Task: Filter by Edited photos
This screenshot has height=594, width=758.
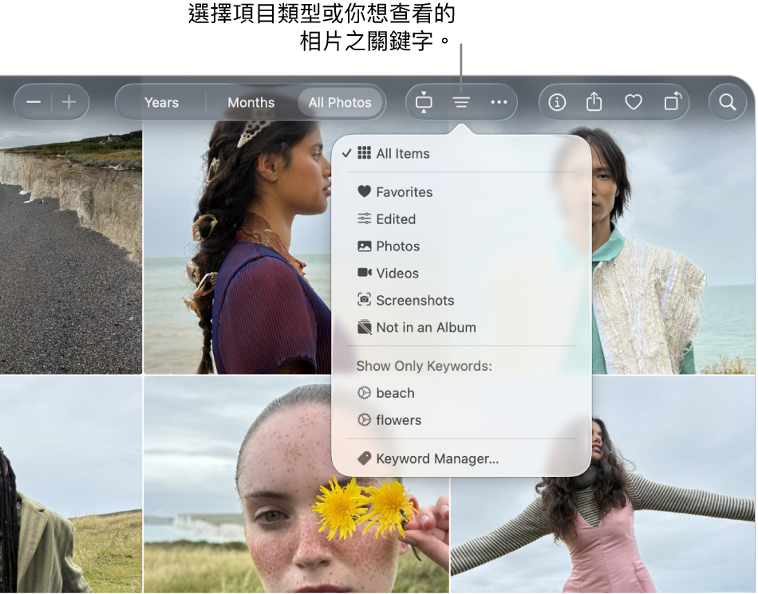Action: point(461,219)
